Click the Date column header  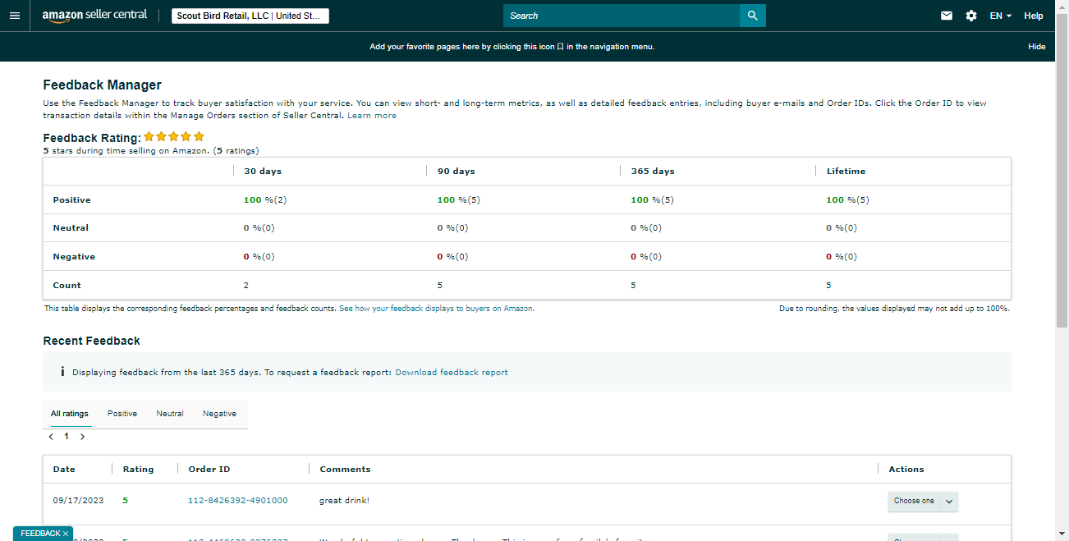point(64,470)
